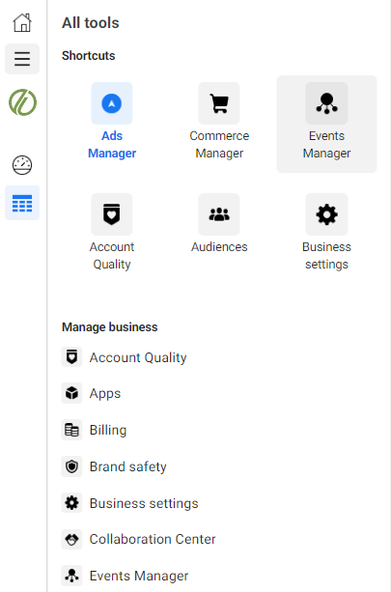Open Collaboration Center entry

[138, 539]
